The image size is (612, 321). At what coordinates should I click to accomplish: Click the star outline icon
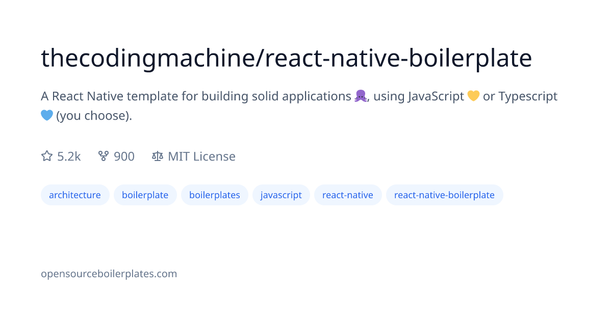(x=46, y=156)
